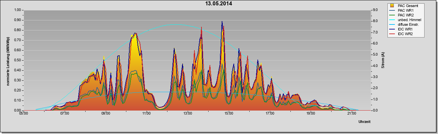
Task: Click the 4.0 value on right axis
Action: pyautogui.click(x=375, y=66)
